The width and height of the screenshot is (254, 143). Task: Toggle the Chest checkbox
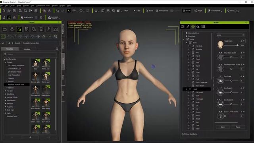pos(193,59)
